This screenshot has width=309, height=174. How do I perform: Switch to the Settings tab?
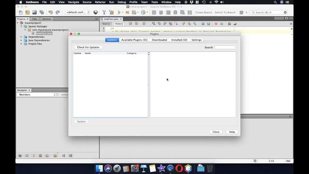click(x=197, y=40)
